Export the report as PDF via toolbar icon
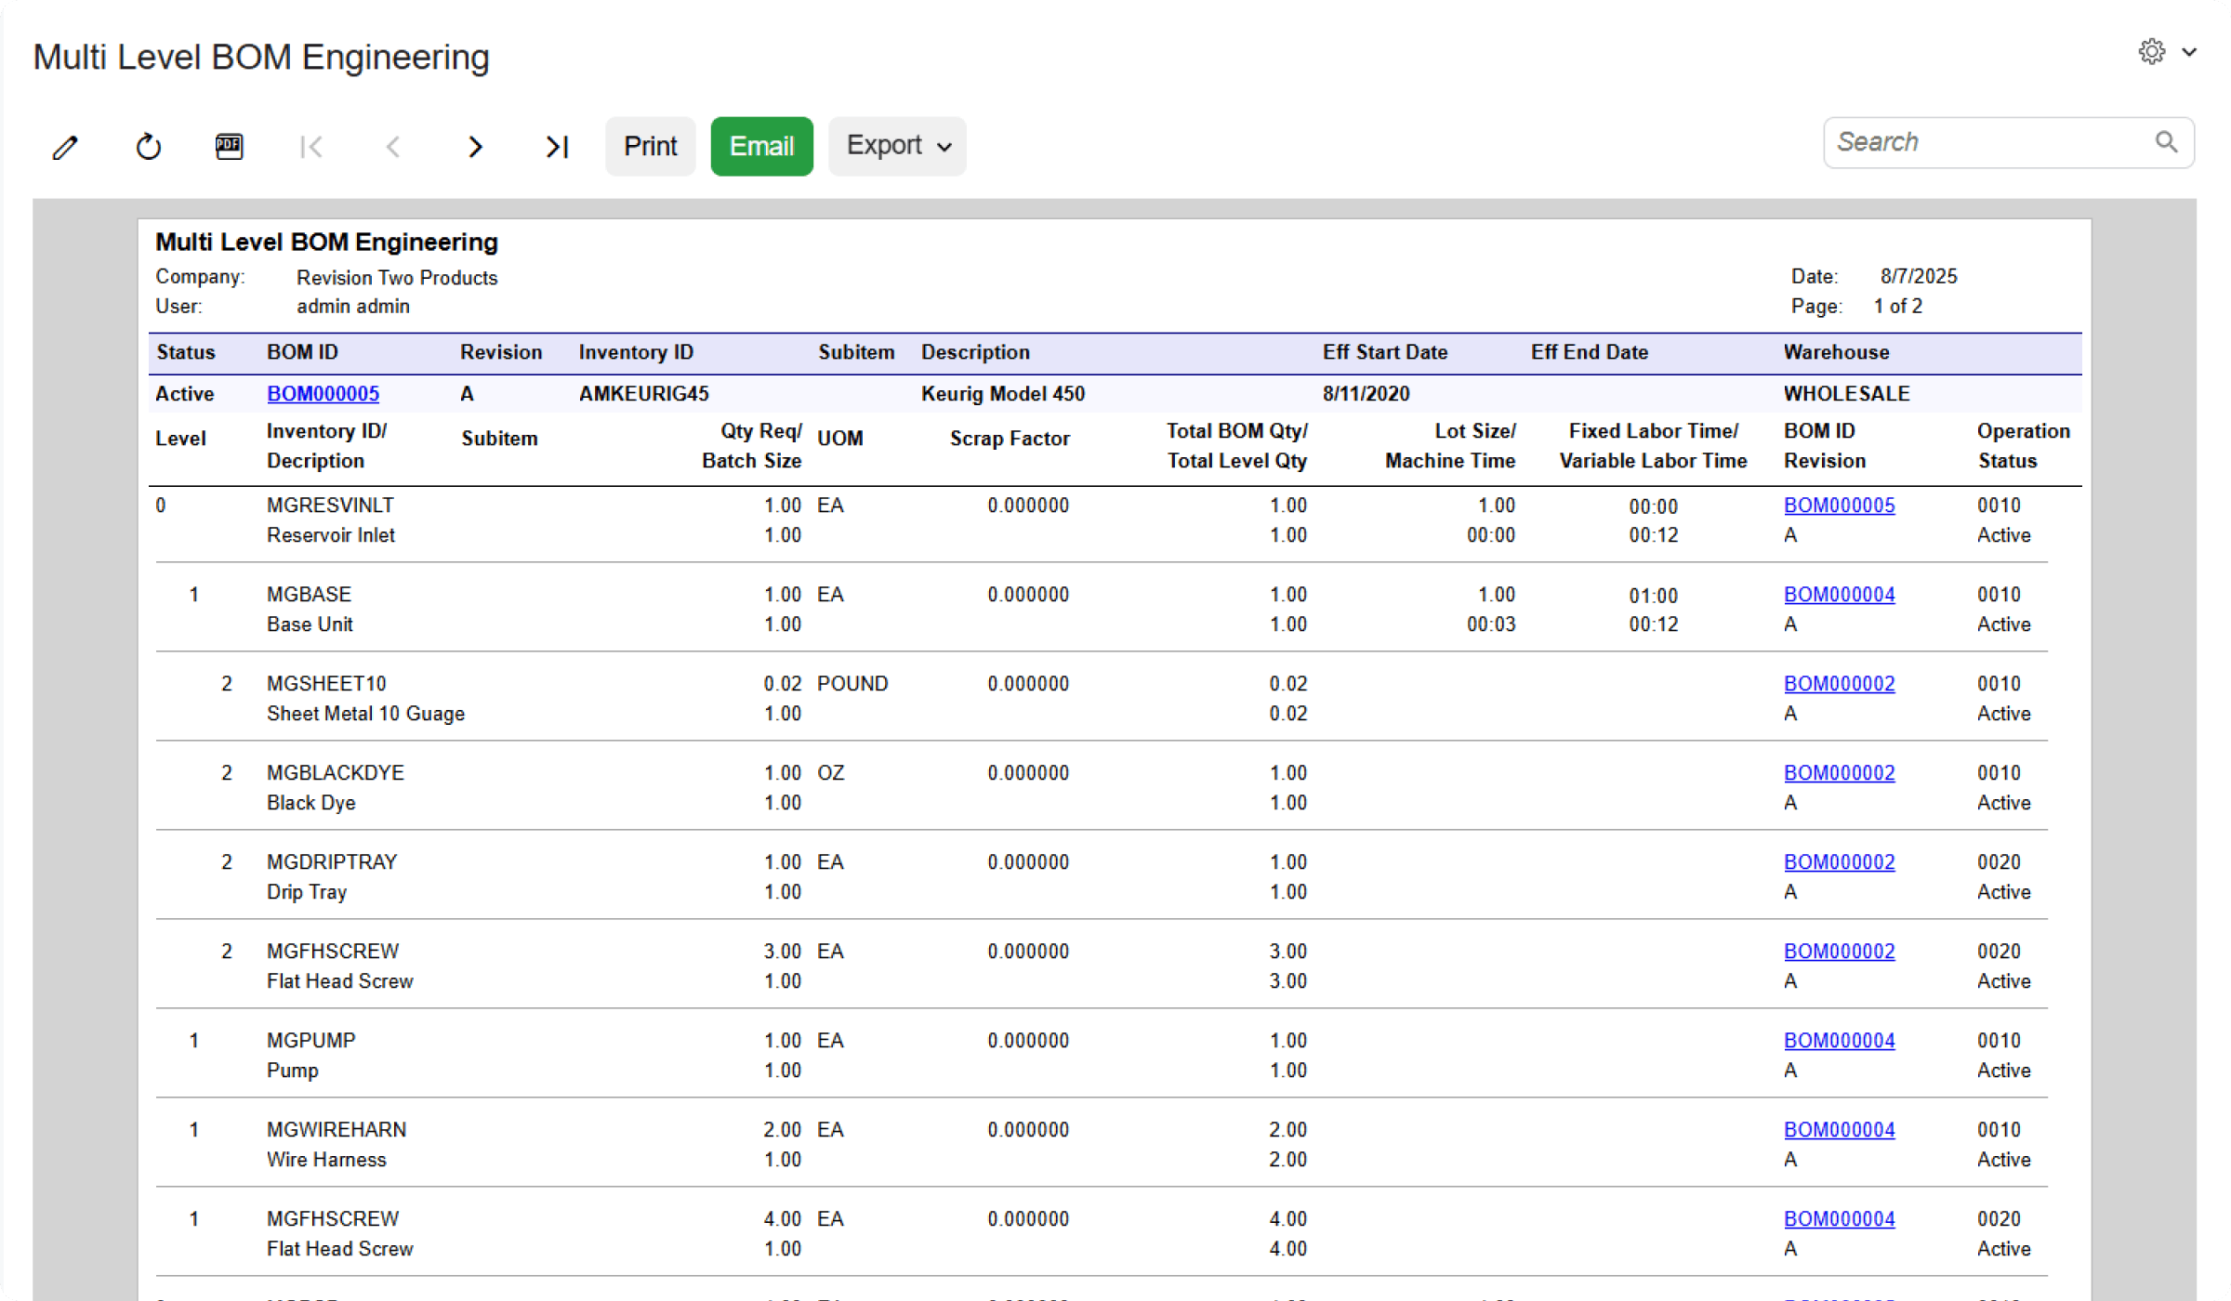This screenshot has height=1301, width=2231. pyautogui.click(x=228, y=146)
